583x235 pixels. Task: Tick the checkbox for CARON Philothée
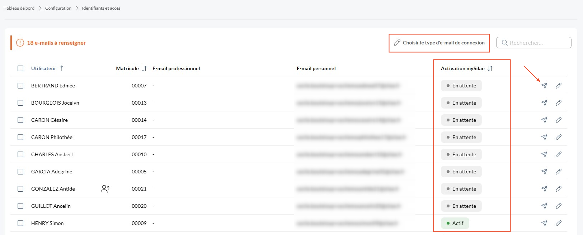[20, 137]
